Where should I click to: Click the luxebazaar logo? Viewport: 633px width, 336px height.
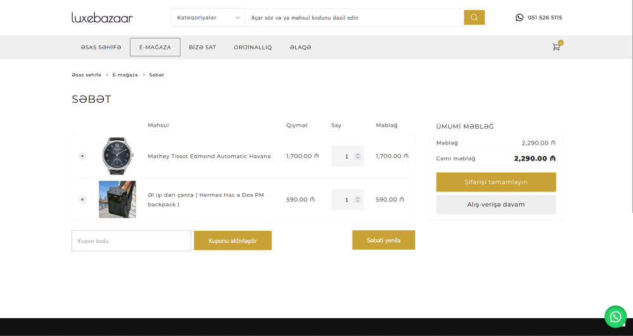pyautogui.click(x=102, y=18)
